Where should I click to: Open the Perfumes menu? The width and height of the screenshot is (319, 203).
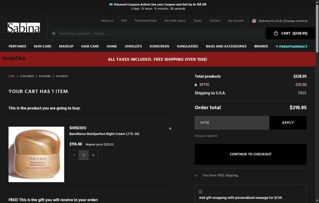(17, 46)
